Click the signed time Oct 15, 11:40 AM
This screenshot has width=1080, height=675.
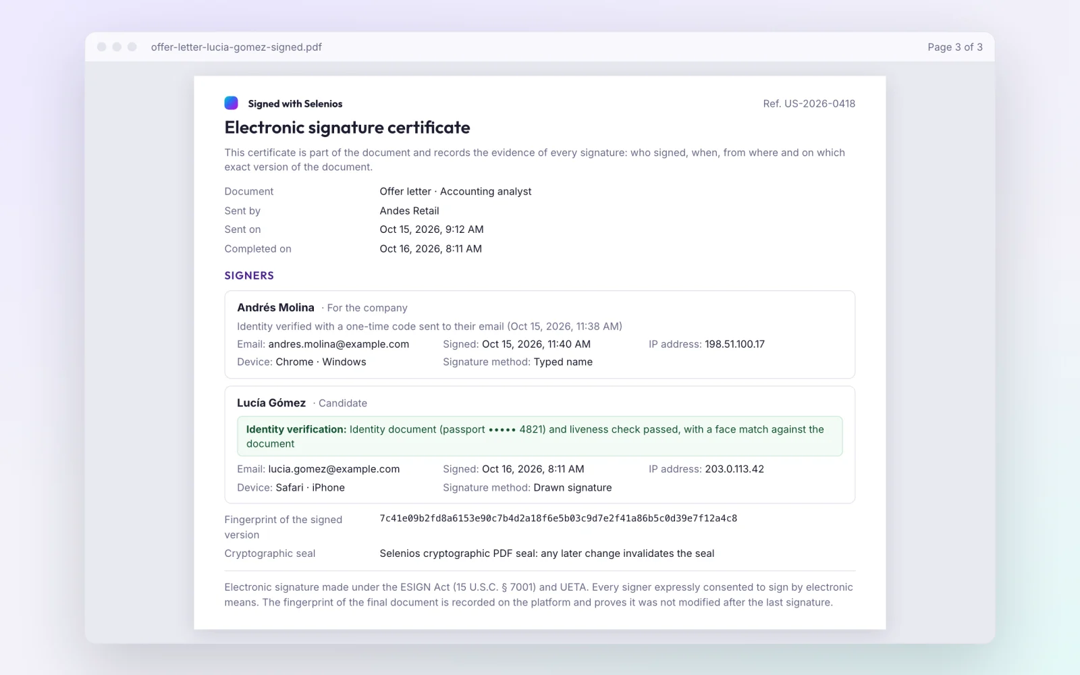(536, 344)
